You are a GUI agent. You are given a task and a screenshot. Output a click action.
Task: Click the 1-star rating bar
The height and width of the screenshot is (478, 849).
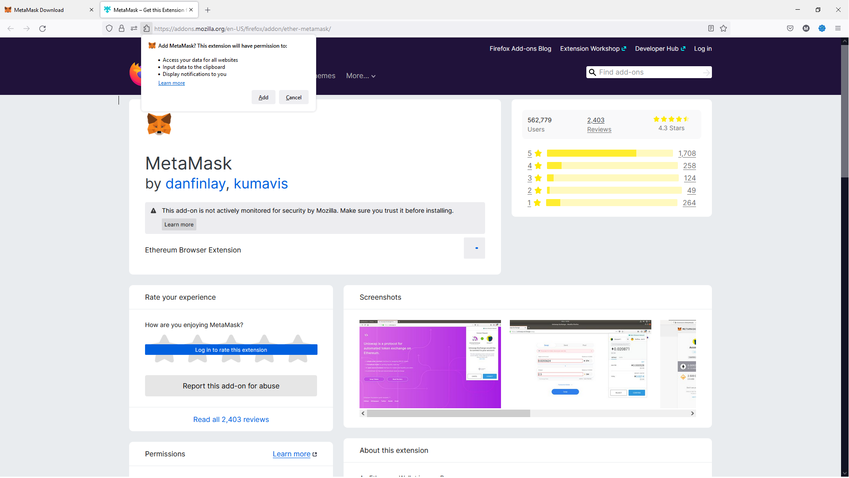coord(612,203)
